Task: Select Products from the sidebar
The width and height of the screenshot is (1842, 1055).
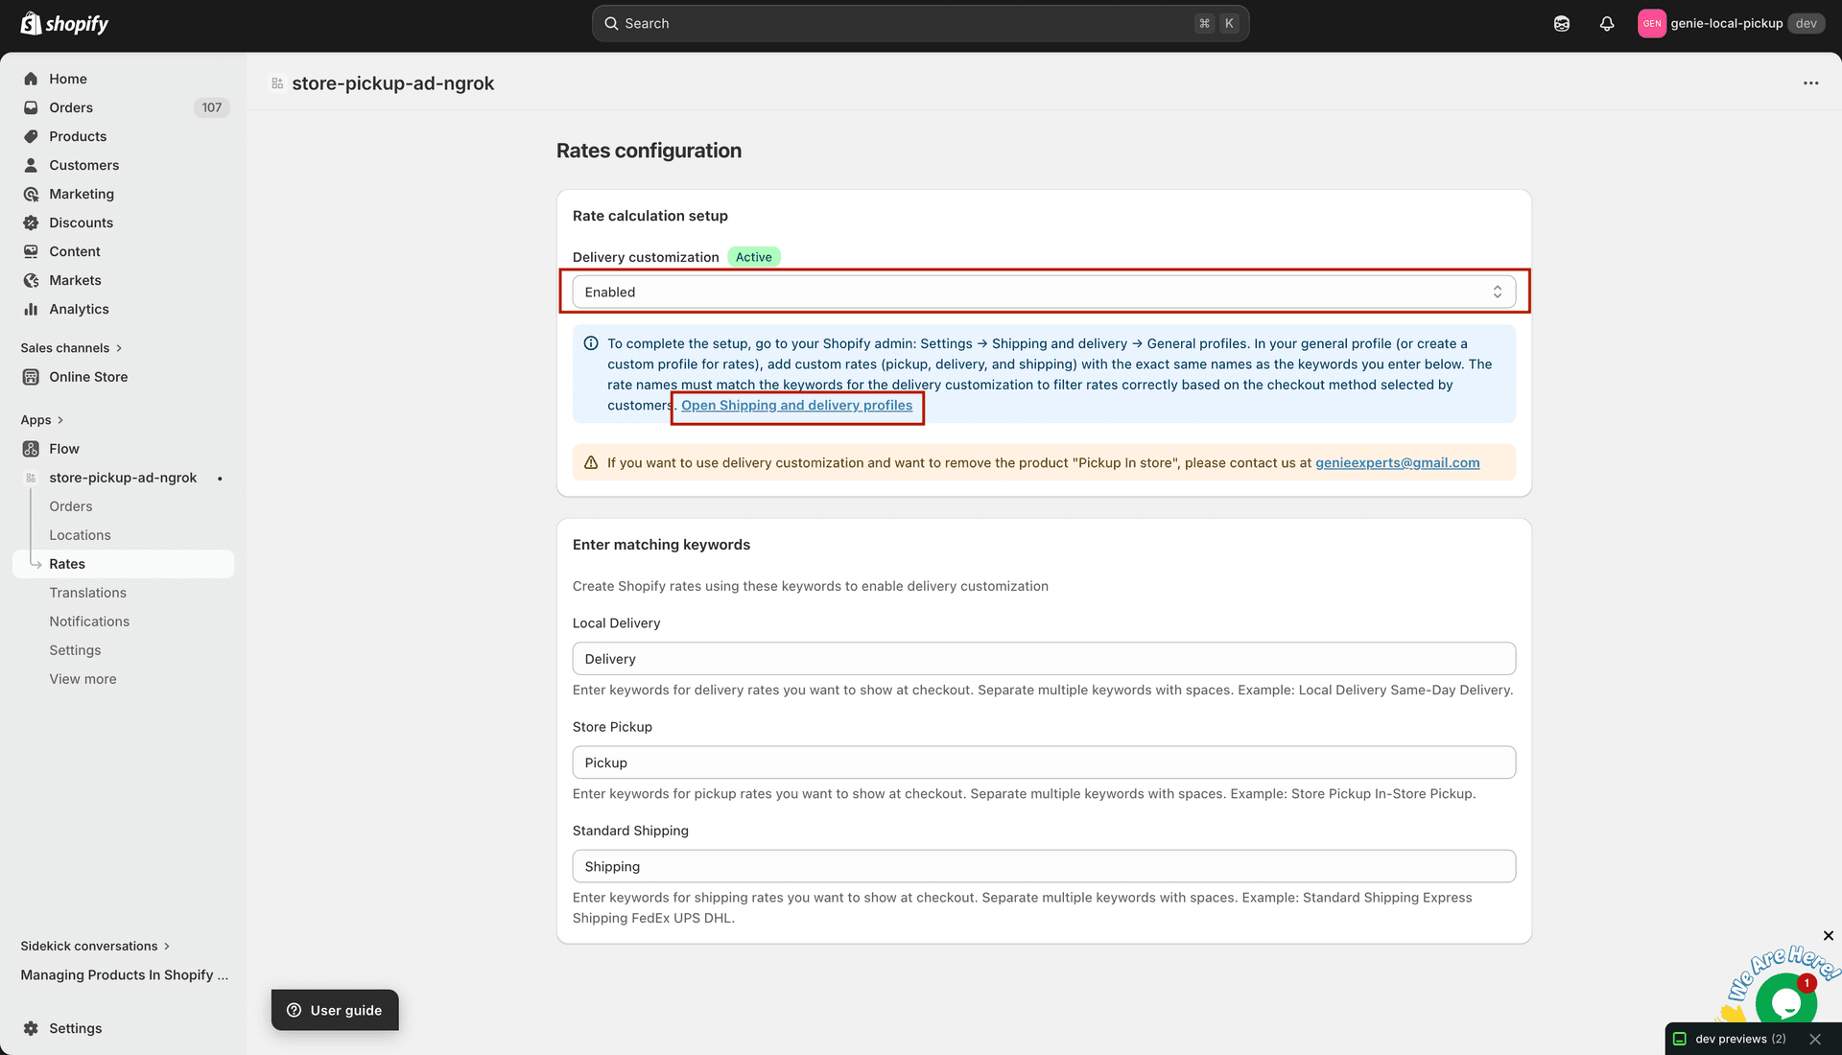Action: (78, 136)
